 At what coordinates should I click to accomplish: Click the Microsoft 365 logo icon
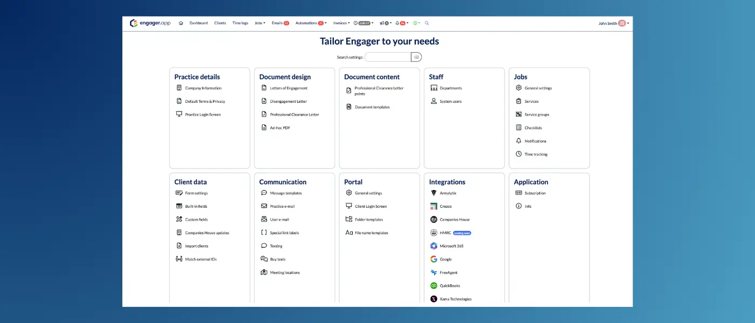434,246
